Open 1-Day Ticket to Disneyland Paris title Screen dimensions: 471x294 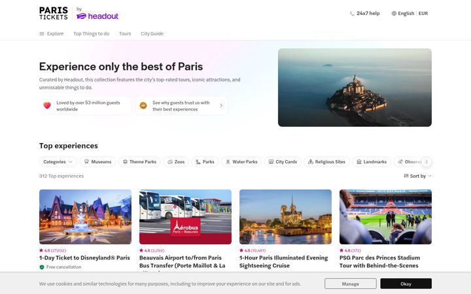tap(84, 257)
